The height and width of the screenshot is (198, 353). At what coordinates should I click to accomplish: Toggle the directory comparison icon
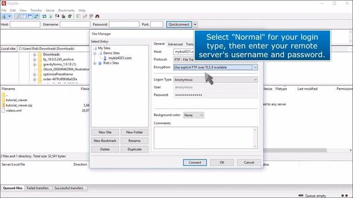[84, 16]
